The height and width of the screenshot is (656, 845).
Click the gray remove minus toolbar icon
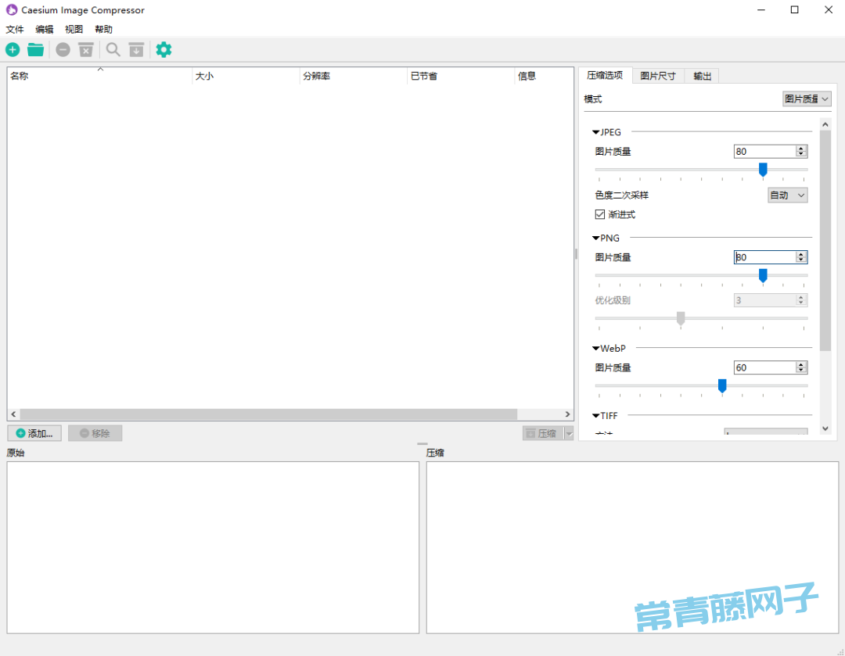pyautogui.click(x=63, y=50)
